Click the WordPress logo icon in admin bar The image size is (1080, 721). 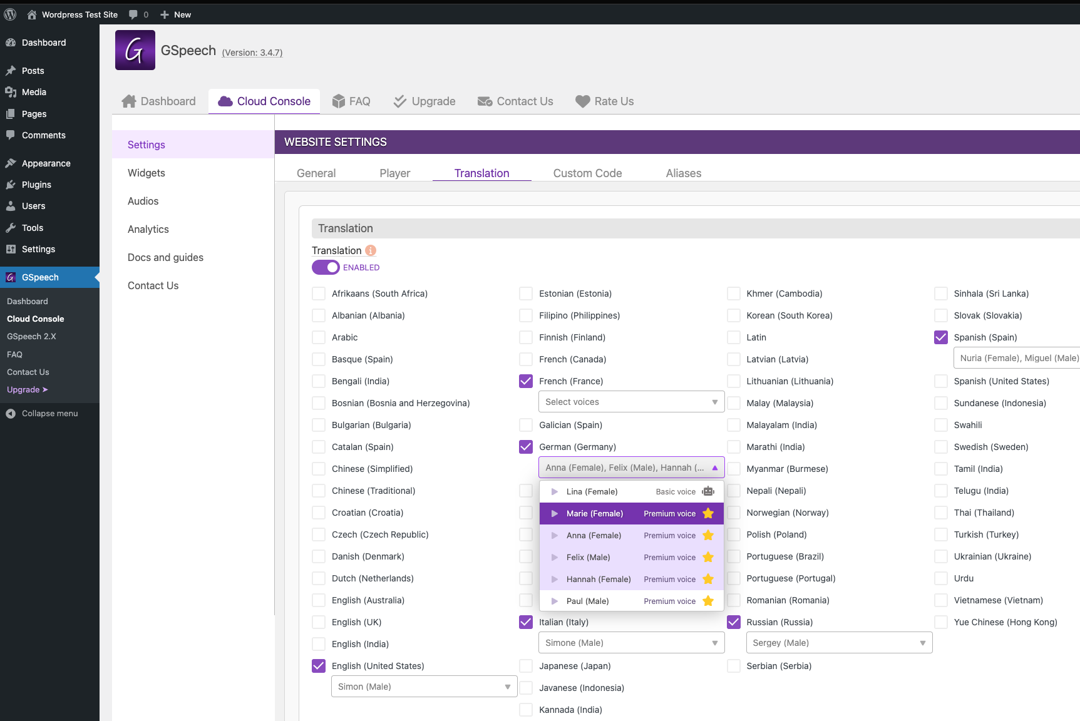tap(10, 14)
